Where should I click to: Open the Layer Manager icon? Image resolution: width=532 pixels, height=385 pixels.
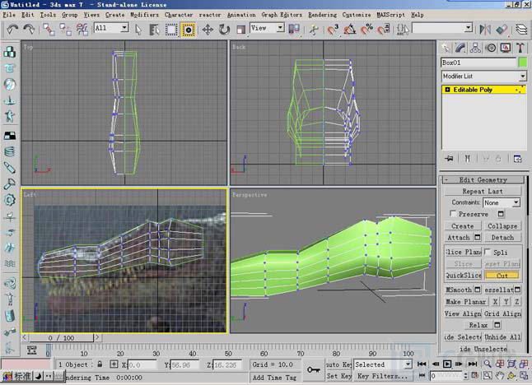[521, 30]
